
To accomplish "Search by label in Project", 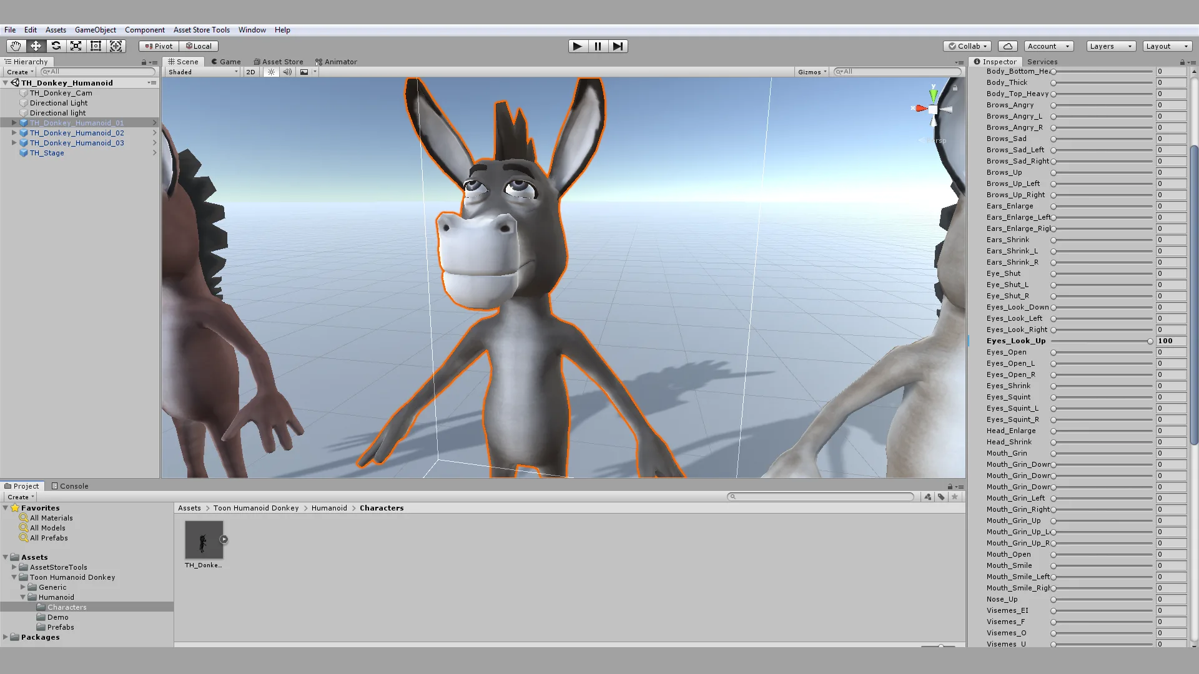I will point(941,497).
